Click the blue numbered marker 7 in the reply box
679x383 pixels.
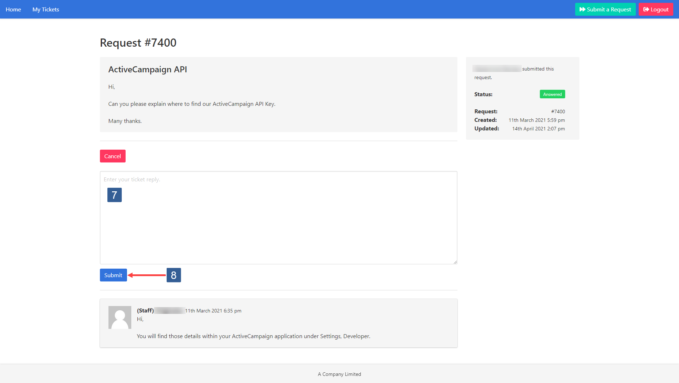pos(114,195)
